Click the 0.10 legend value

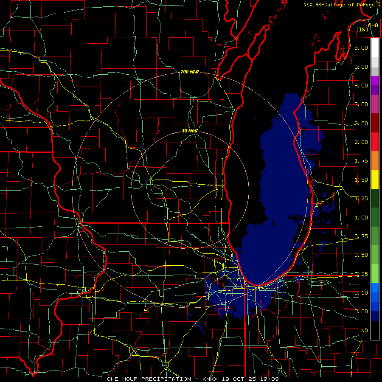pos(361,293)
